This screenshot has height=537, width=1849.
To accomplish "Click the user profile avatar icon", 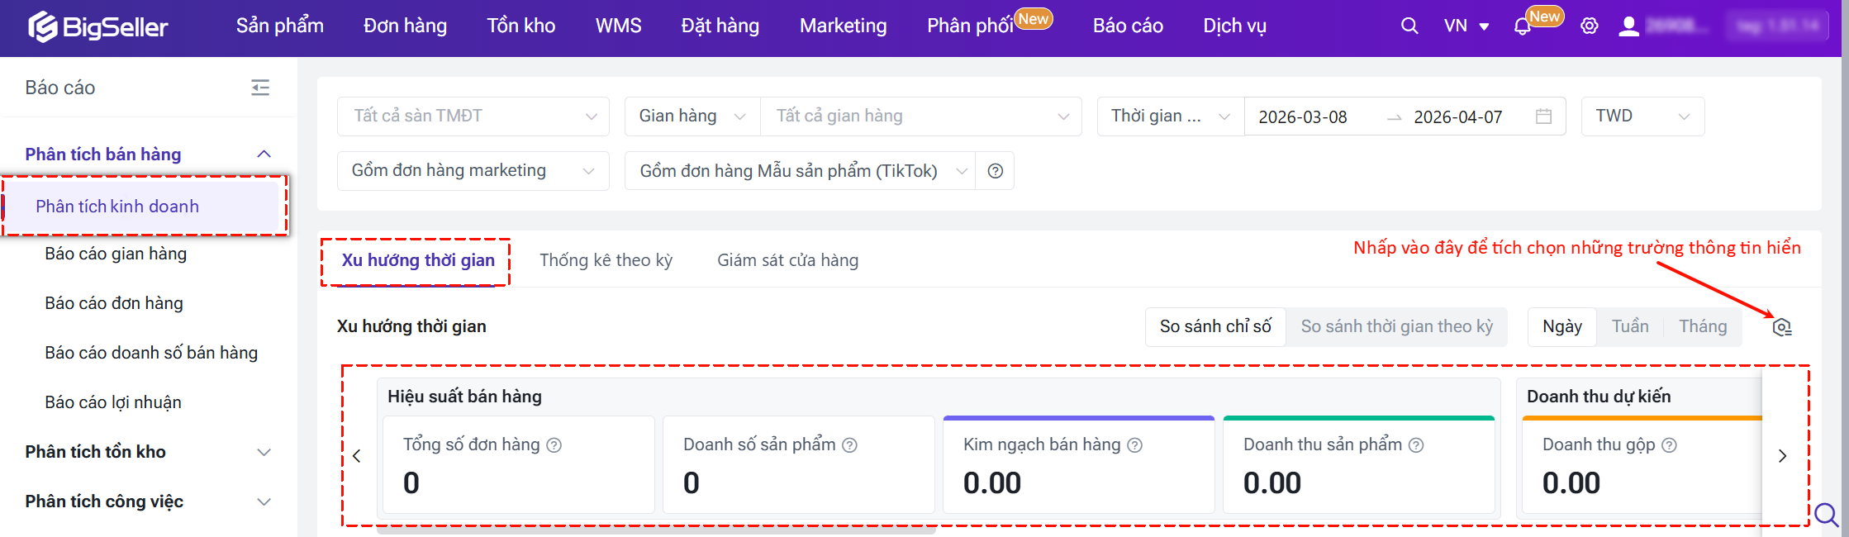I will click(x=1628, y=26).
